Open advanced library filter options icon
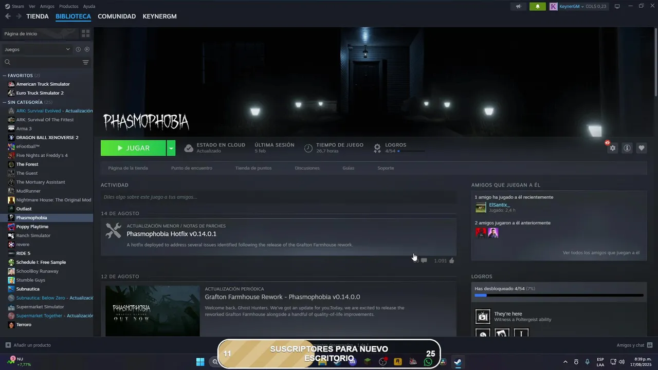 pos(85,62)
